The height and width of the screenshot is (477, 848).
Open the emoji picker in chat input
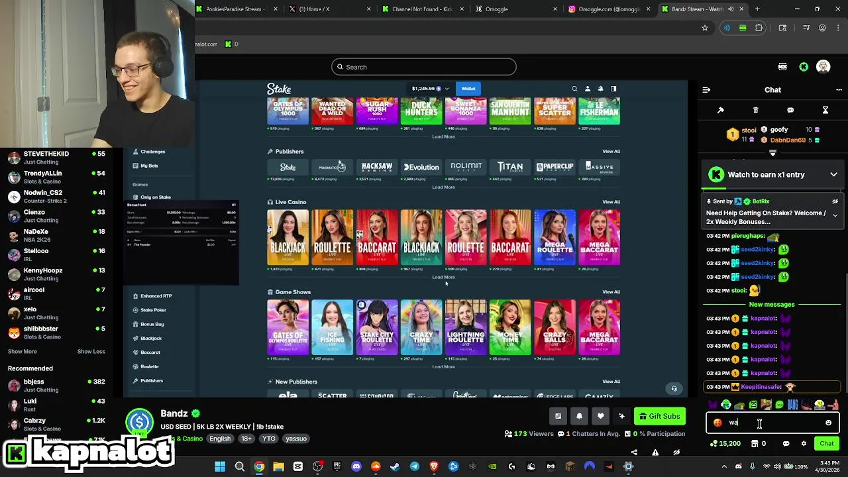828,423
